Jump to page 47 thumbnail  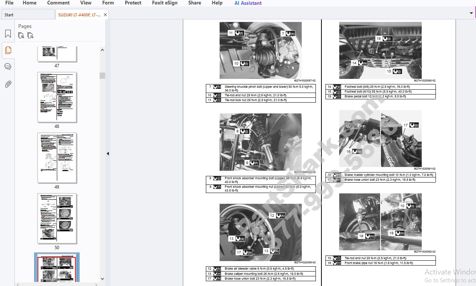click(57, 54)
